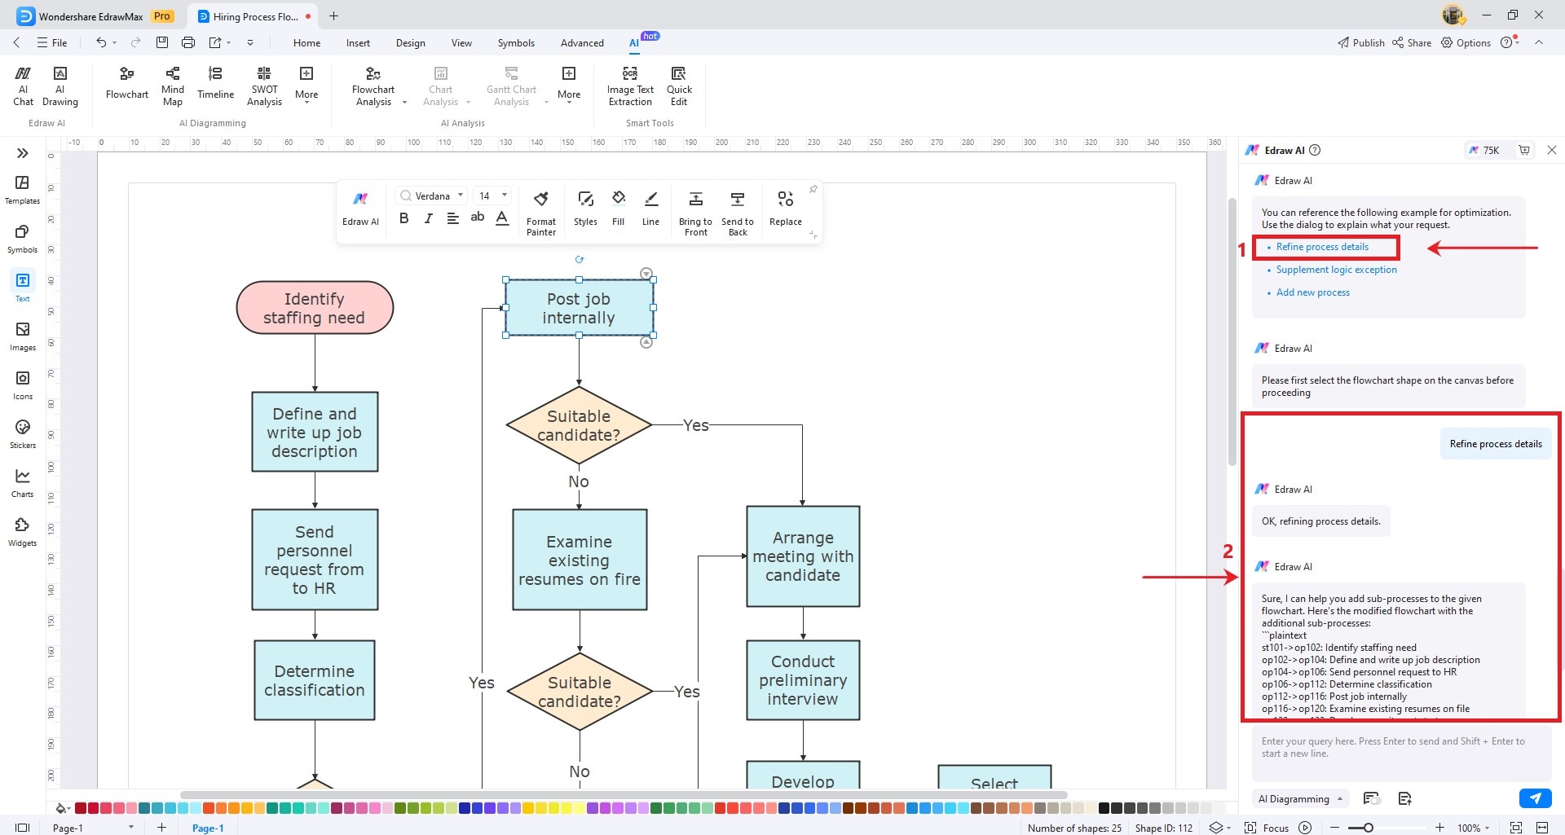Open the AI Diagramming mode selector
This screenshot has width=1565, height=835.
point(1300,798)
